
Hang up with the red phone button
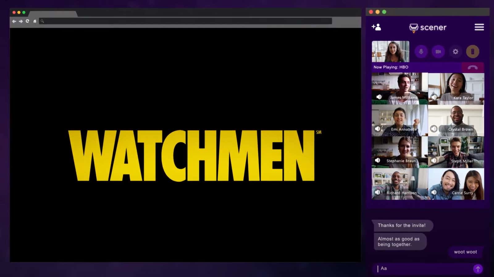coord(473,67)
